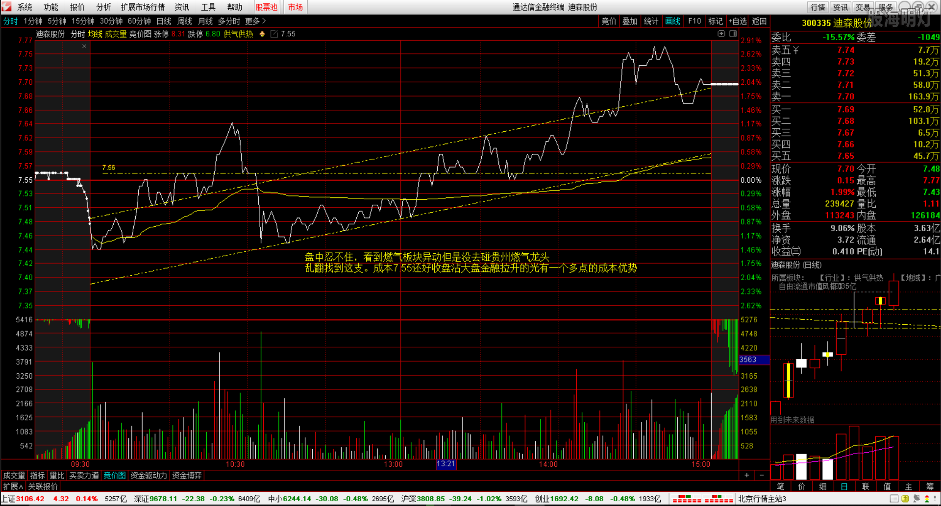Select the 笔 tab in side panel
941x506 pixels.
(781, 486)
